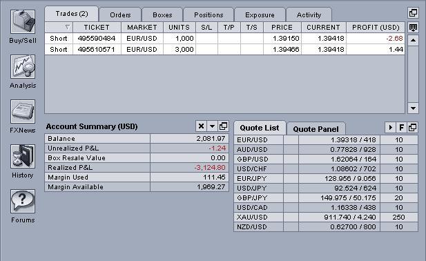Open the trades table column settings icon
The image size is (426, 261).
click(x=413, y=28)
